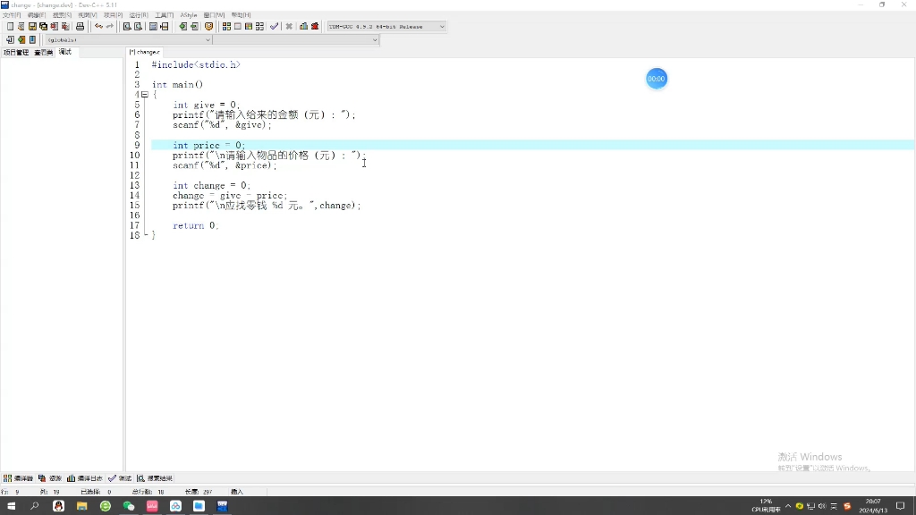Open the 运行[R] menu
916x515 pixels.
point(139,14)
